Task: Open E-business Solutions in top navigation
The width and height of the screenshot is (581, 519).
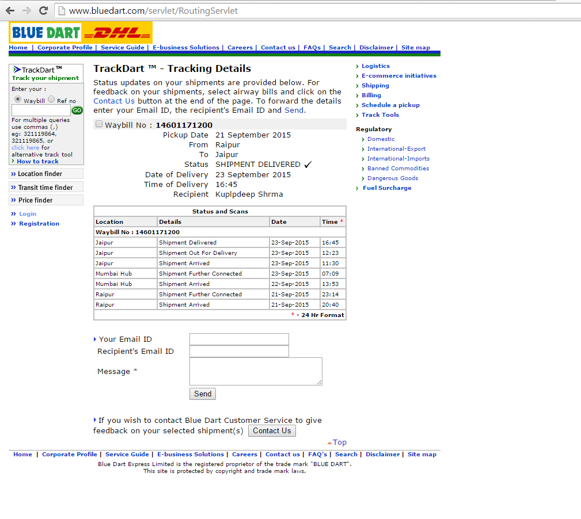Action: pyautogui.click(x=186, y=47)
